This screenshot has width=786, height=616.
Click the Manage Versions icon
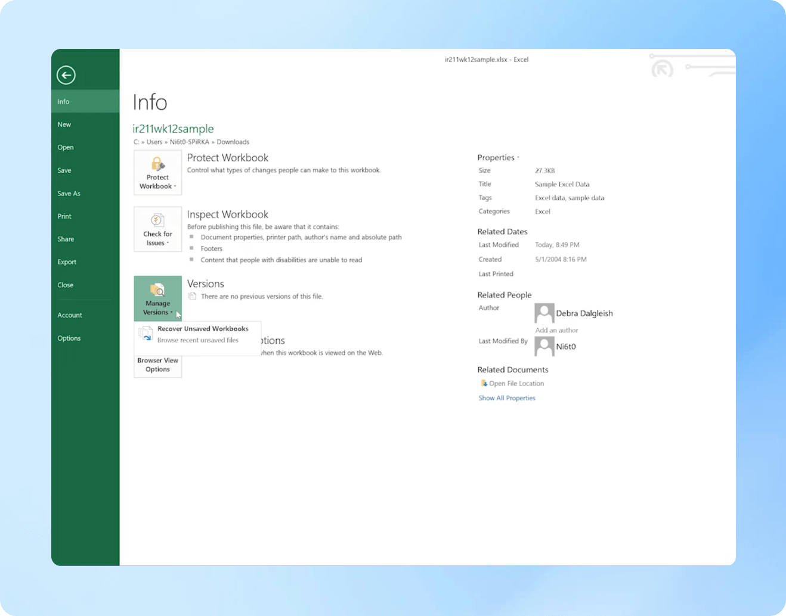[x=157, y=291]
